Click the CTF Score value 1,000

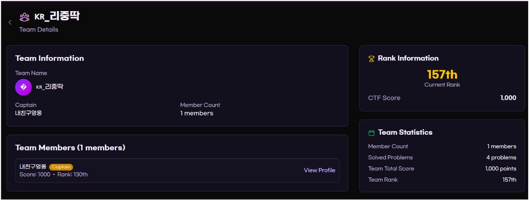coord(508,98)
